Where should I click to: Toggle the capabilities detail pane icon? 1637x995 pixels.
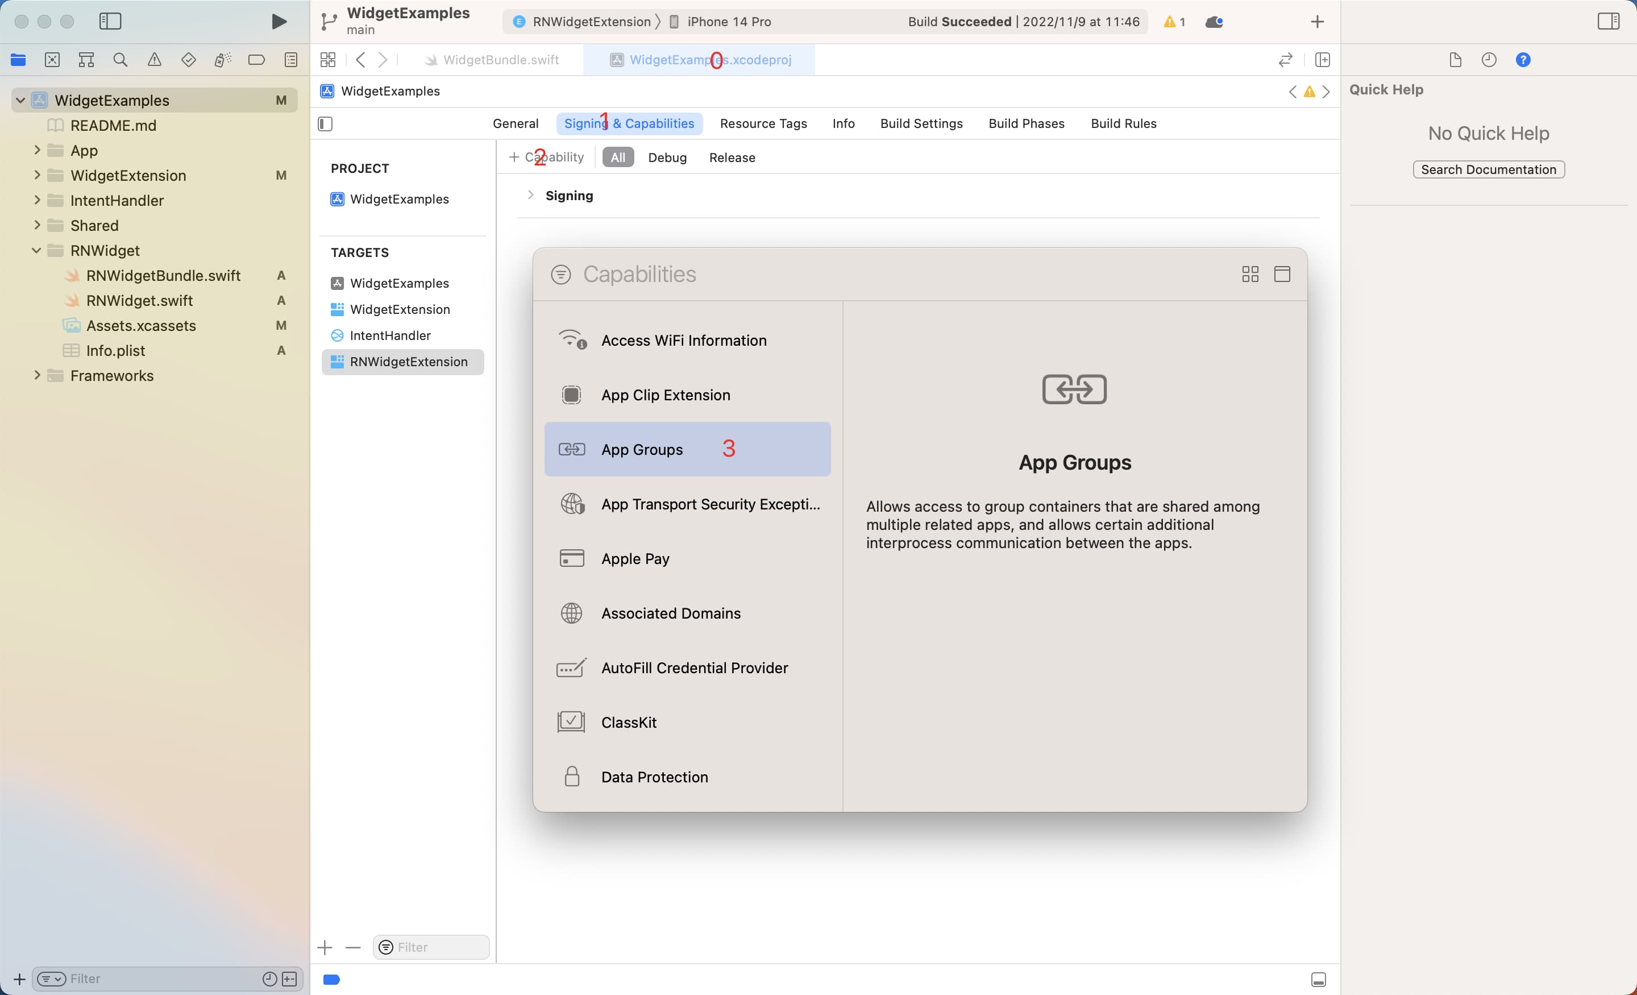tap(1282, 274)
